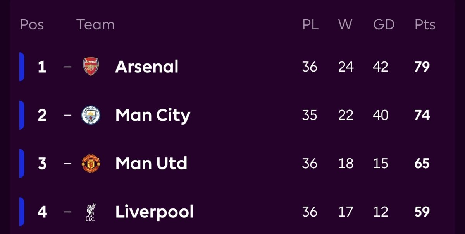The height and width of the screenshot is (234, 465).
Task: Open the Arsenal team name link
Action: point(147,67)
